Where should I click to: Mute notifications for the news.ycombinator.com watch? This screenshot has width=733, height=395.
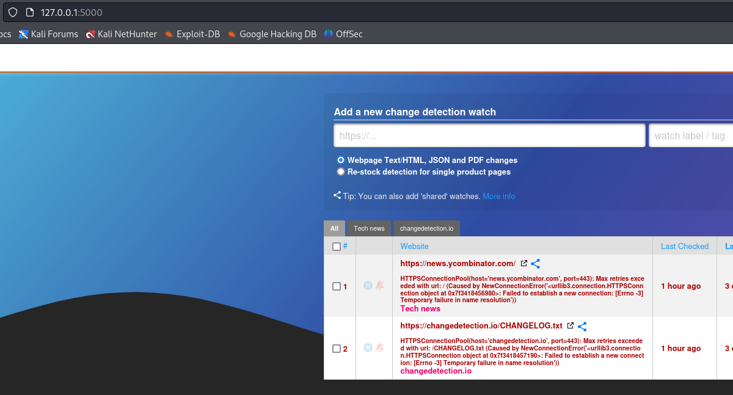coord(379,285)
